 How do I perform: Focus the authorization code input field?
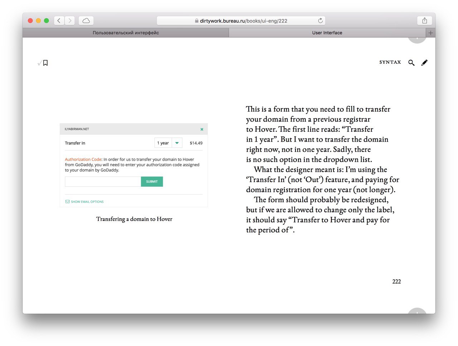[103, 181]
